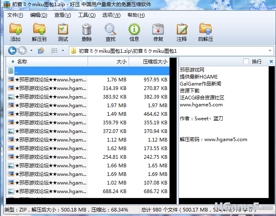Open the 查找 (Find) magnifier tool

click(111, 29)
